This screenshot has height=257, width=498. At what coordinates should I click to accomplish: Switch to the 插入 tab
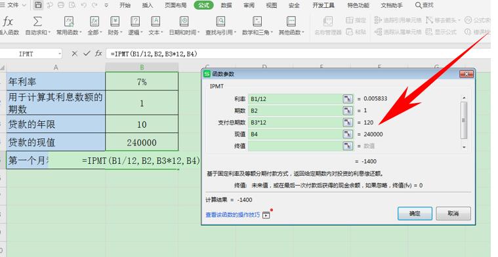coord(148,5)
